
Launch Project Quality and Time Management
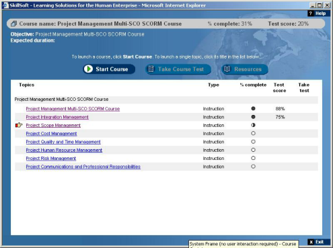coord(63,142)
